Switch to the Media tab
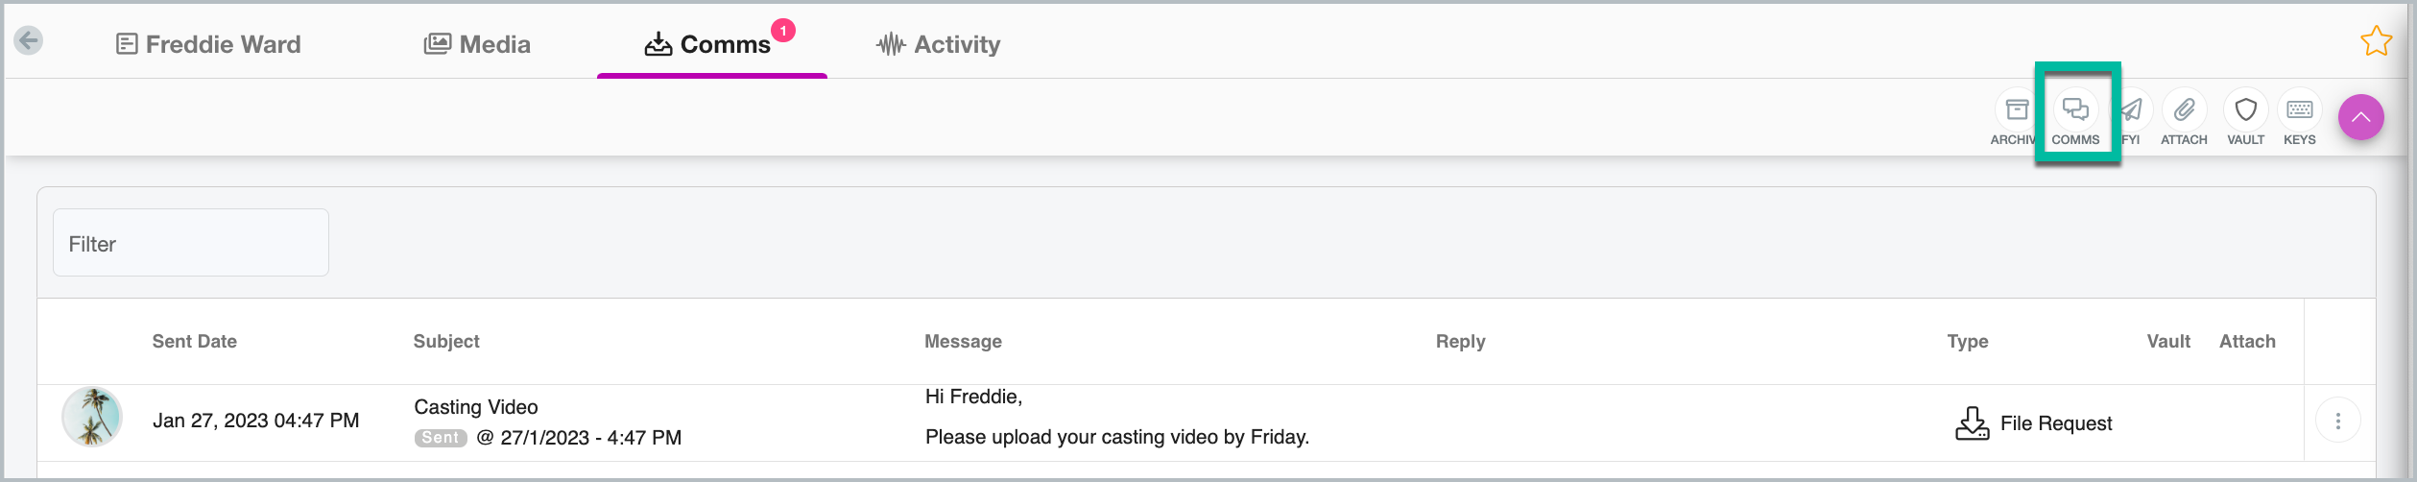The image size is (2417, 482). (477, 44)
